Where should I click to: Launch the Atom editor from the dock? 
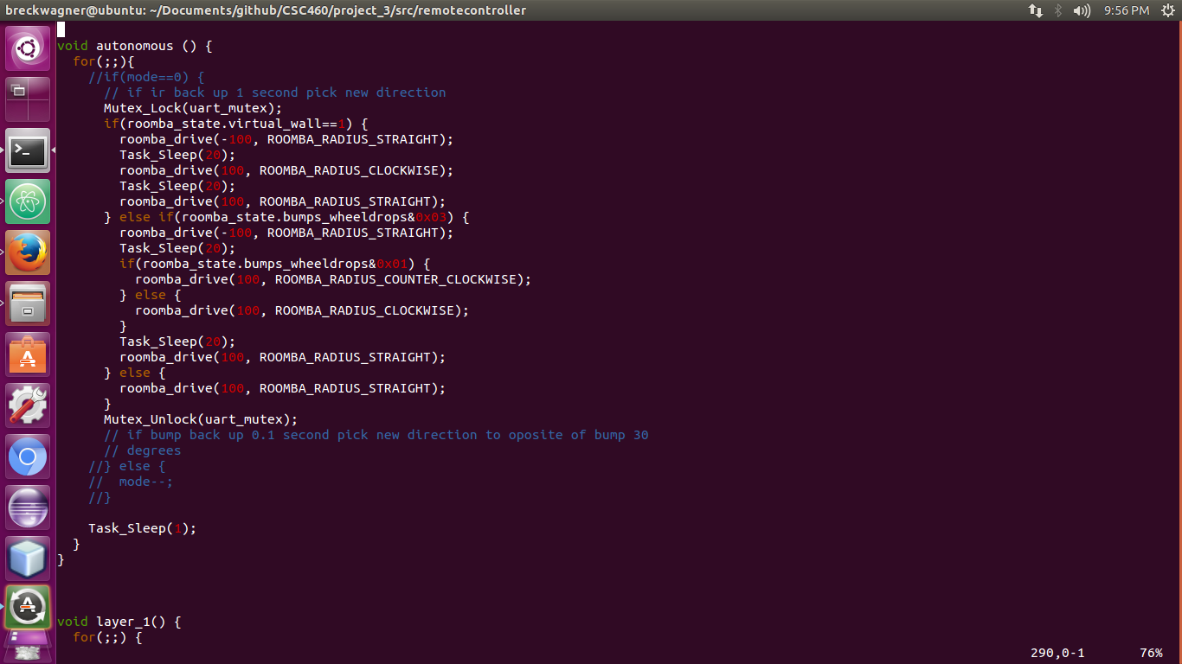coord(29,201)
